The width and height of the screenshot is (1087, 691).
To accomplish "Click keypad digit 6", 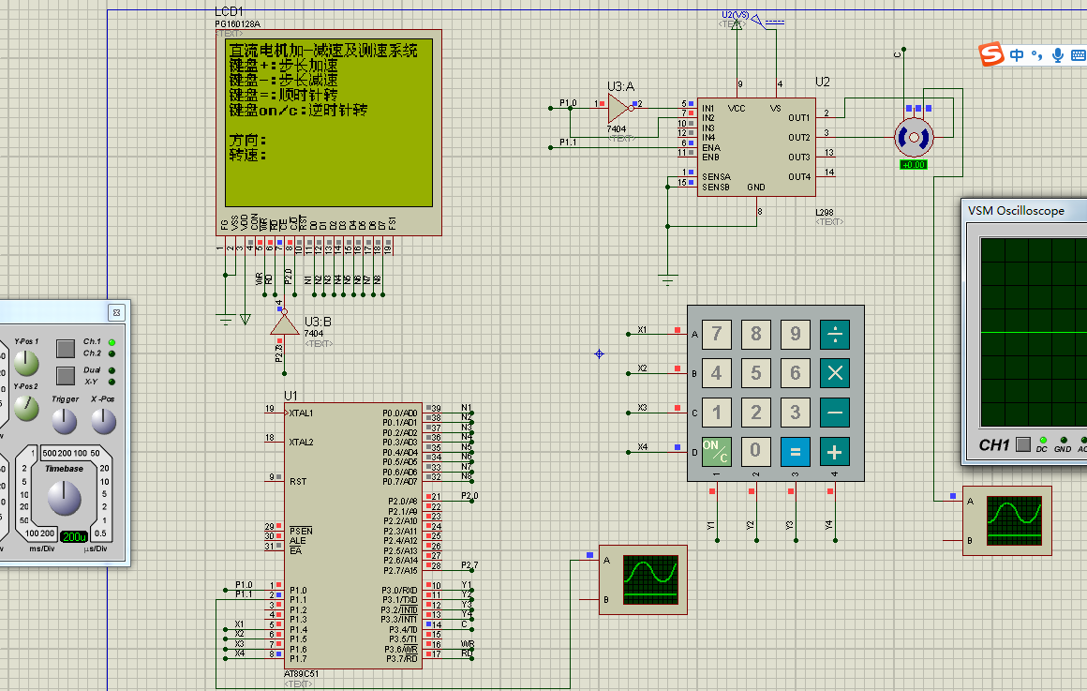I will [x=796, y=373].
